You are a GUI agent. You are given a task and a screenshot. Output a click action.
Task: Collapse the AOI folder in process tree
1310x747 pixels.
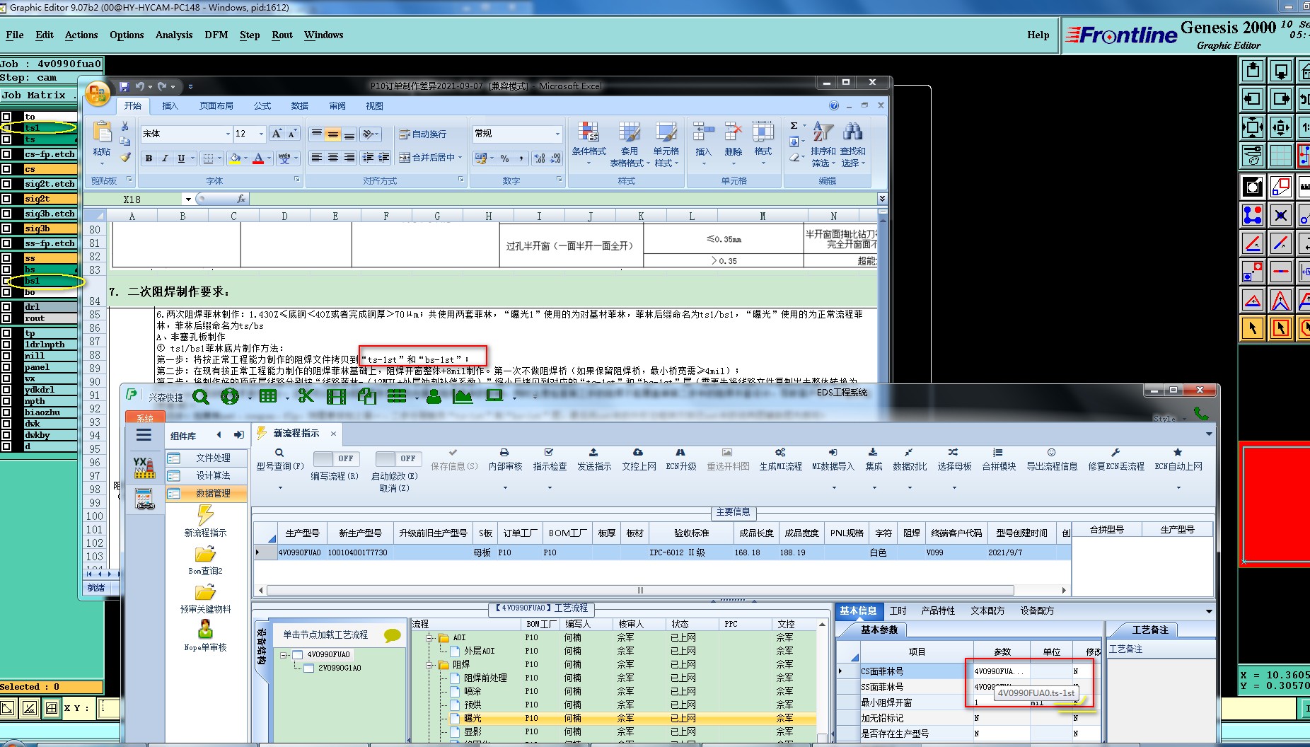pyautogui.click(x=429, y=637)
